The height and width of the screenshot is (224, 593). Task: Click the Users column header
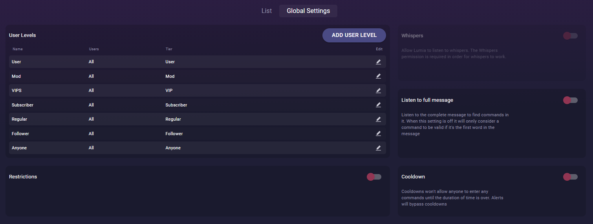94,49
